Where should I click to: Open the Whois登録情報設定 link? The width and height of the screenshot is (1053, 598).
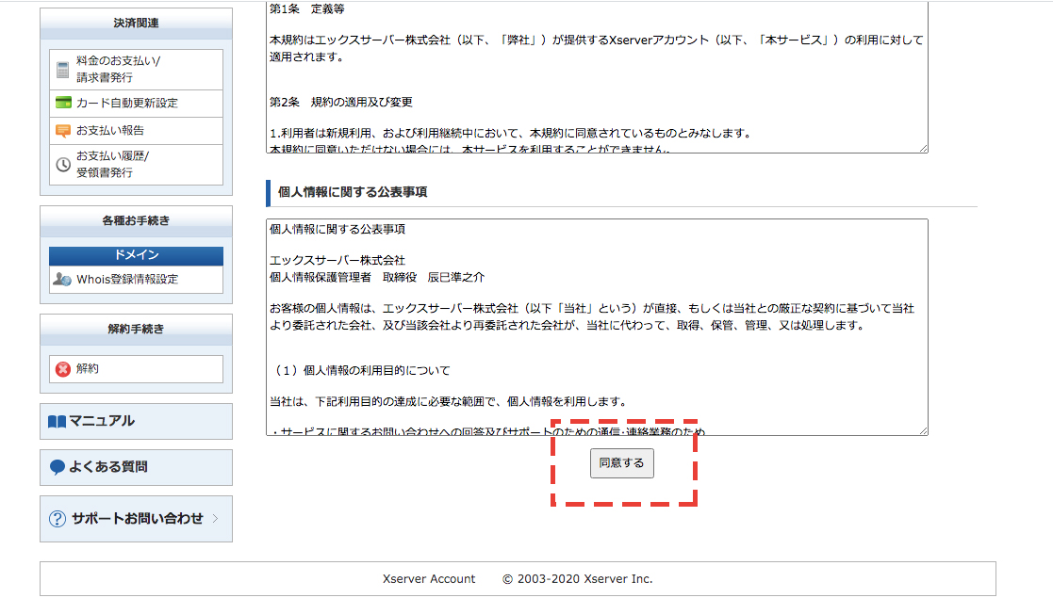click(126, 280)
